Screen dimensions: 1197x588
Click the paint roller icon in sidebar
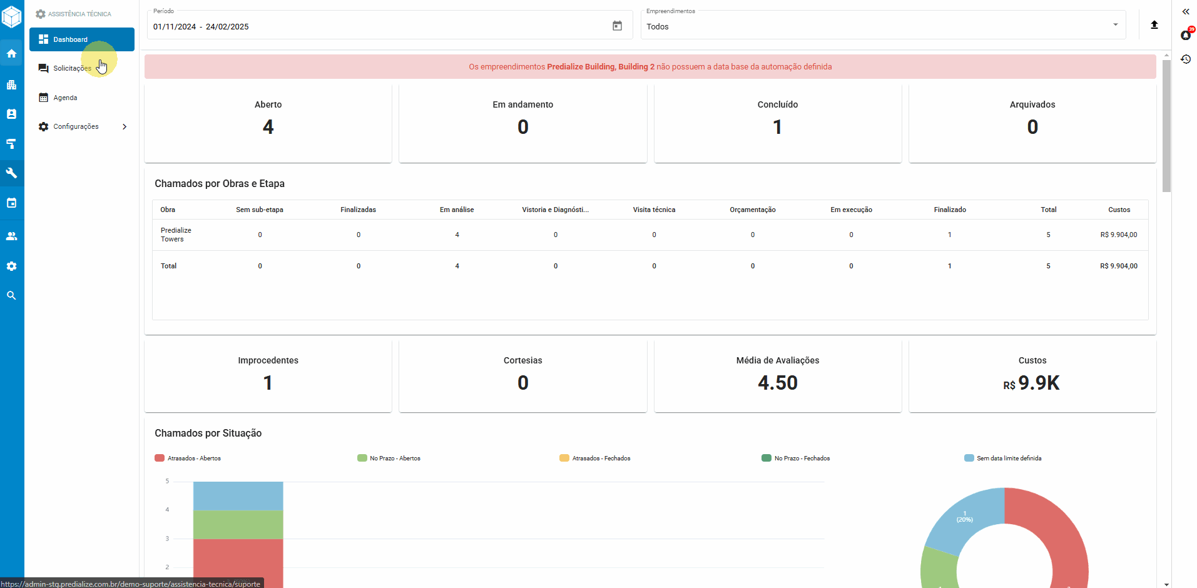click(x=11, y=144)
